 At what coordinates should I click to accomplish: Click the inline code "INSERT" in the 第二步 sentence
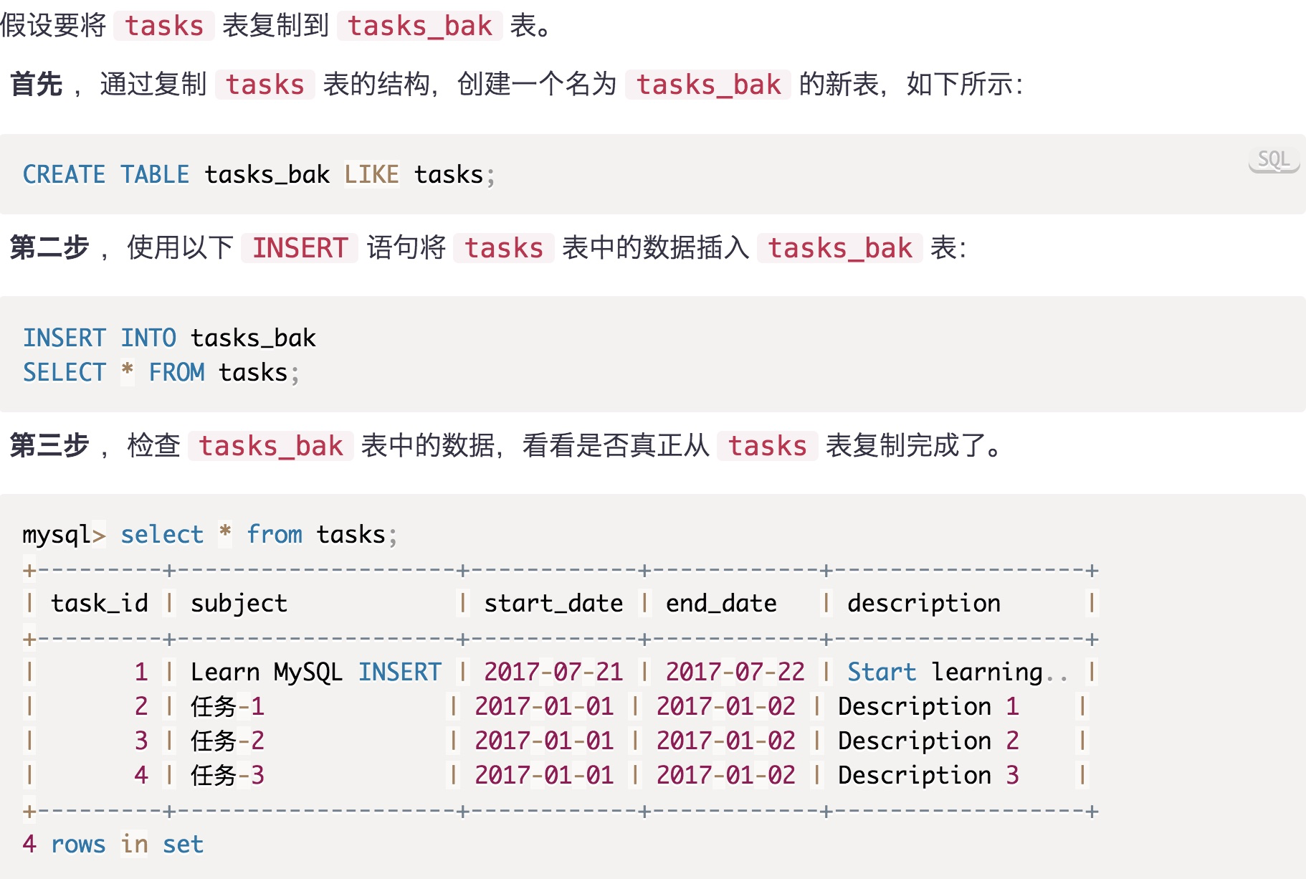click(x=300, y=248)
